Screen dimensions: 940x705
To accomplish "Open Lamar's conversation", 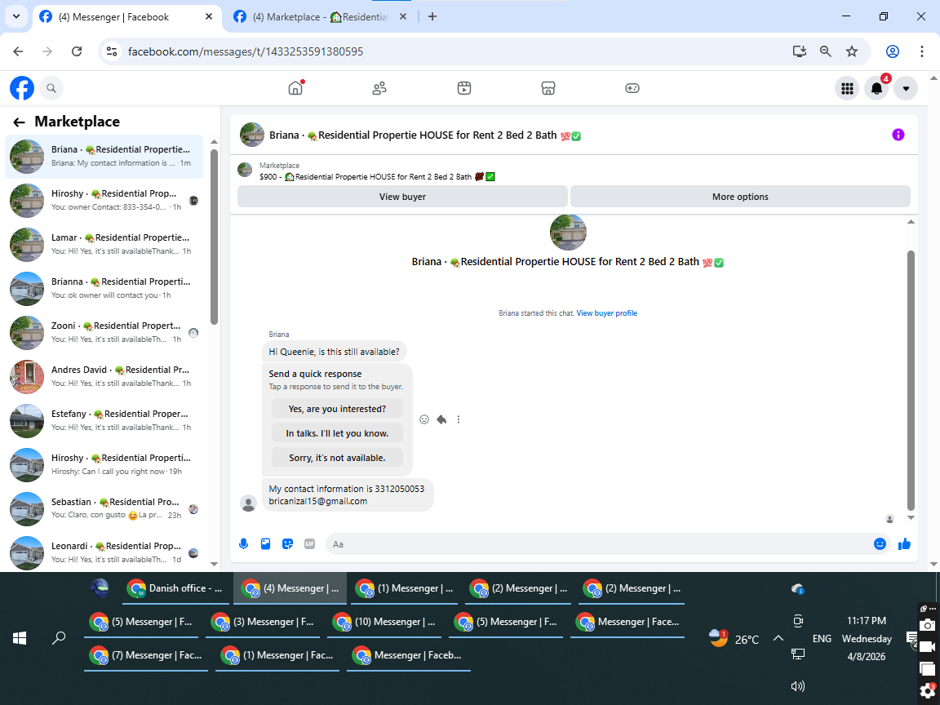I will point(104,245).
